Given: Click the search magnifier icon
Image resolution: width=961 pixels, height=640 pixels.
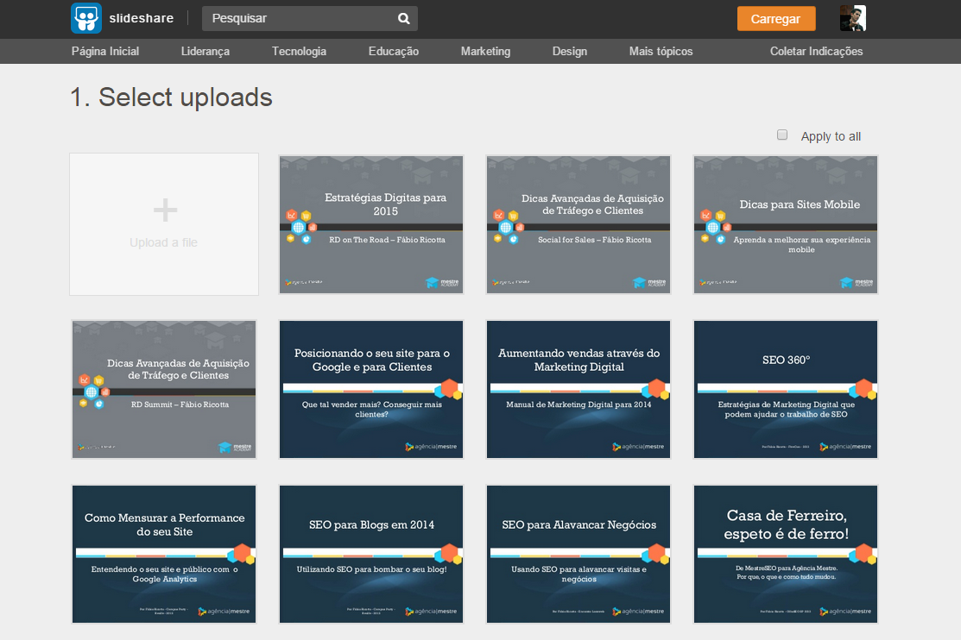Looking at the screenshot, I should (403, 18).
